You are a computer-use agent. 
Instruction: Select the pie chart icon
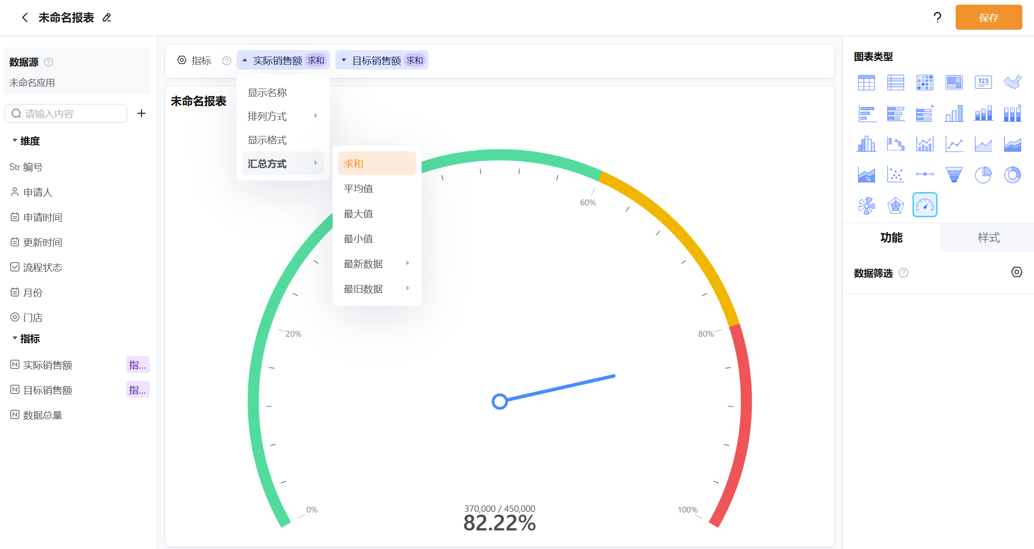click(983, 174)
